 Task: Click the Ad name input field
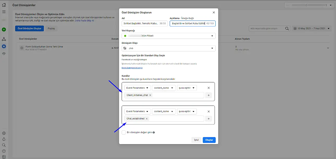(141, 24)
